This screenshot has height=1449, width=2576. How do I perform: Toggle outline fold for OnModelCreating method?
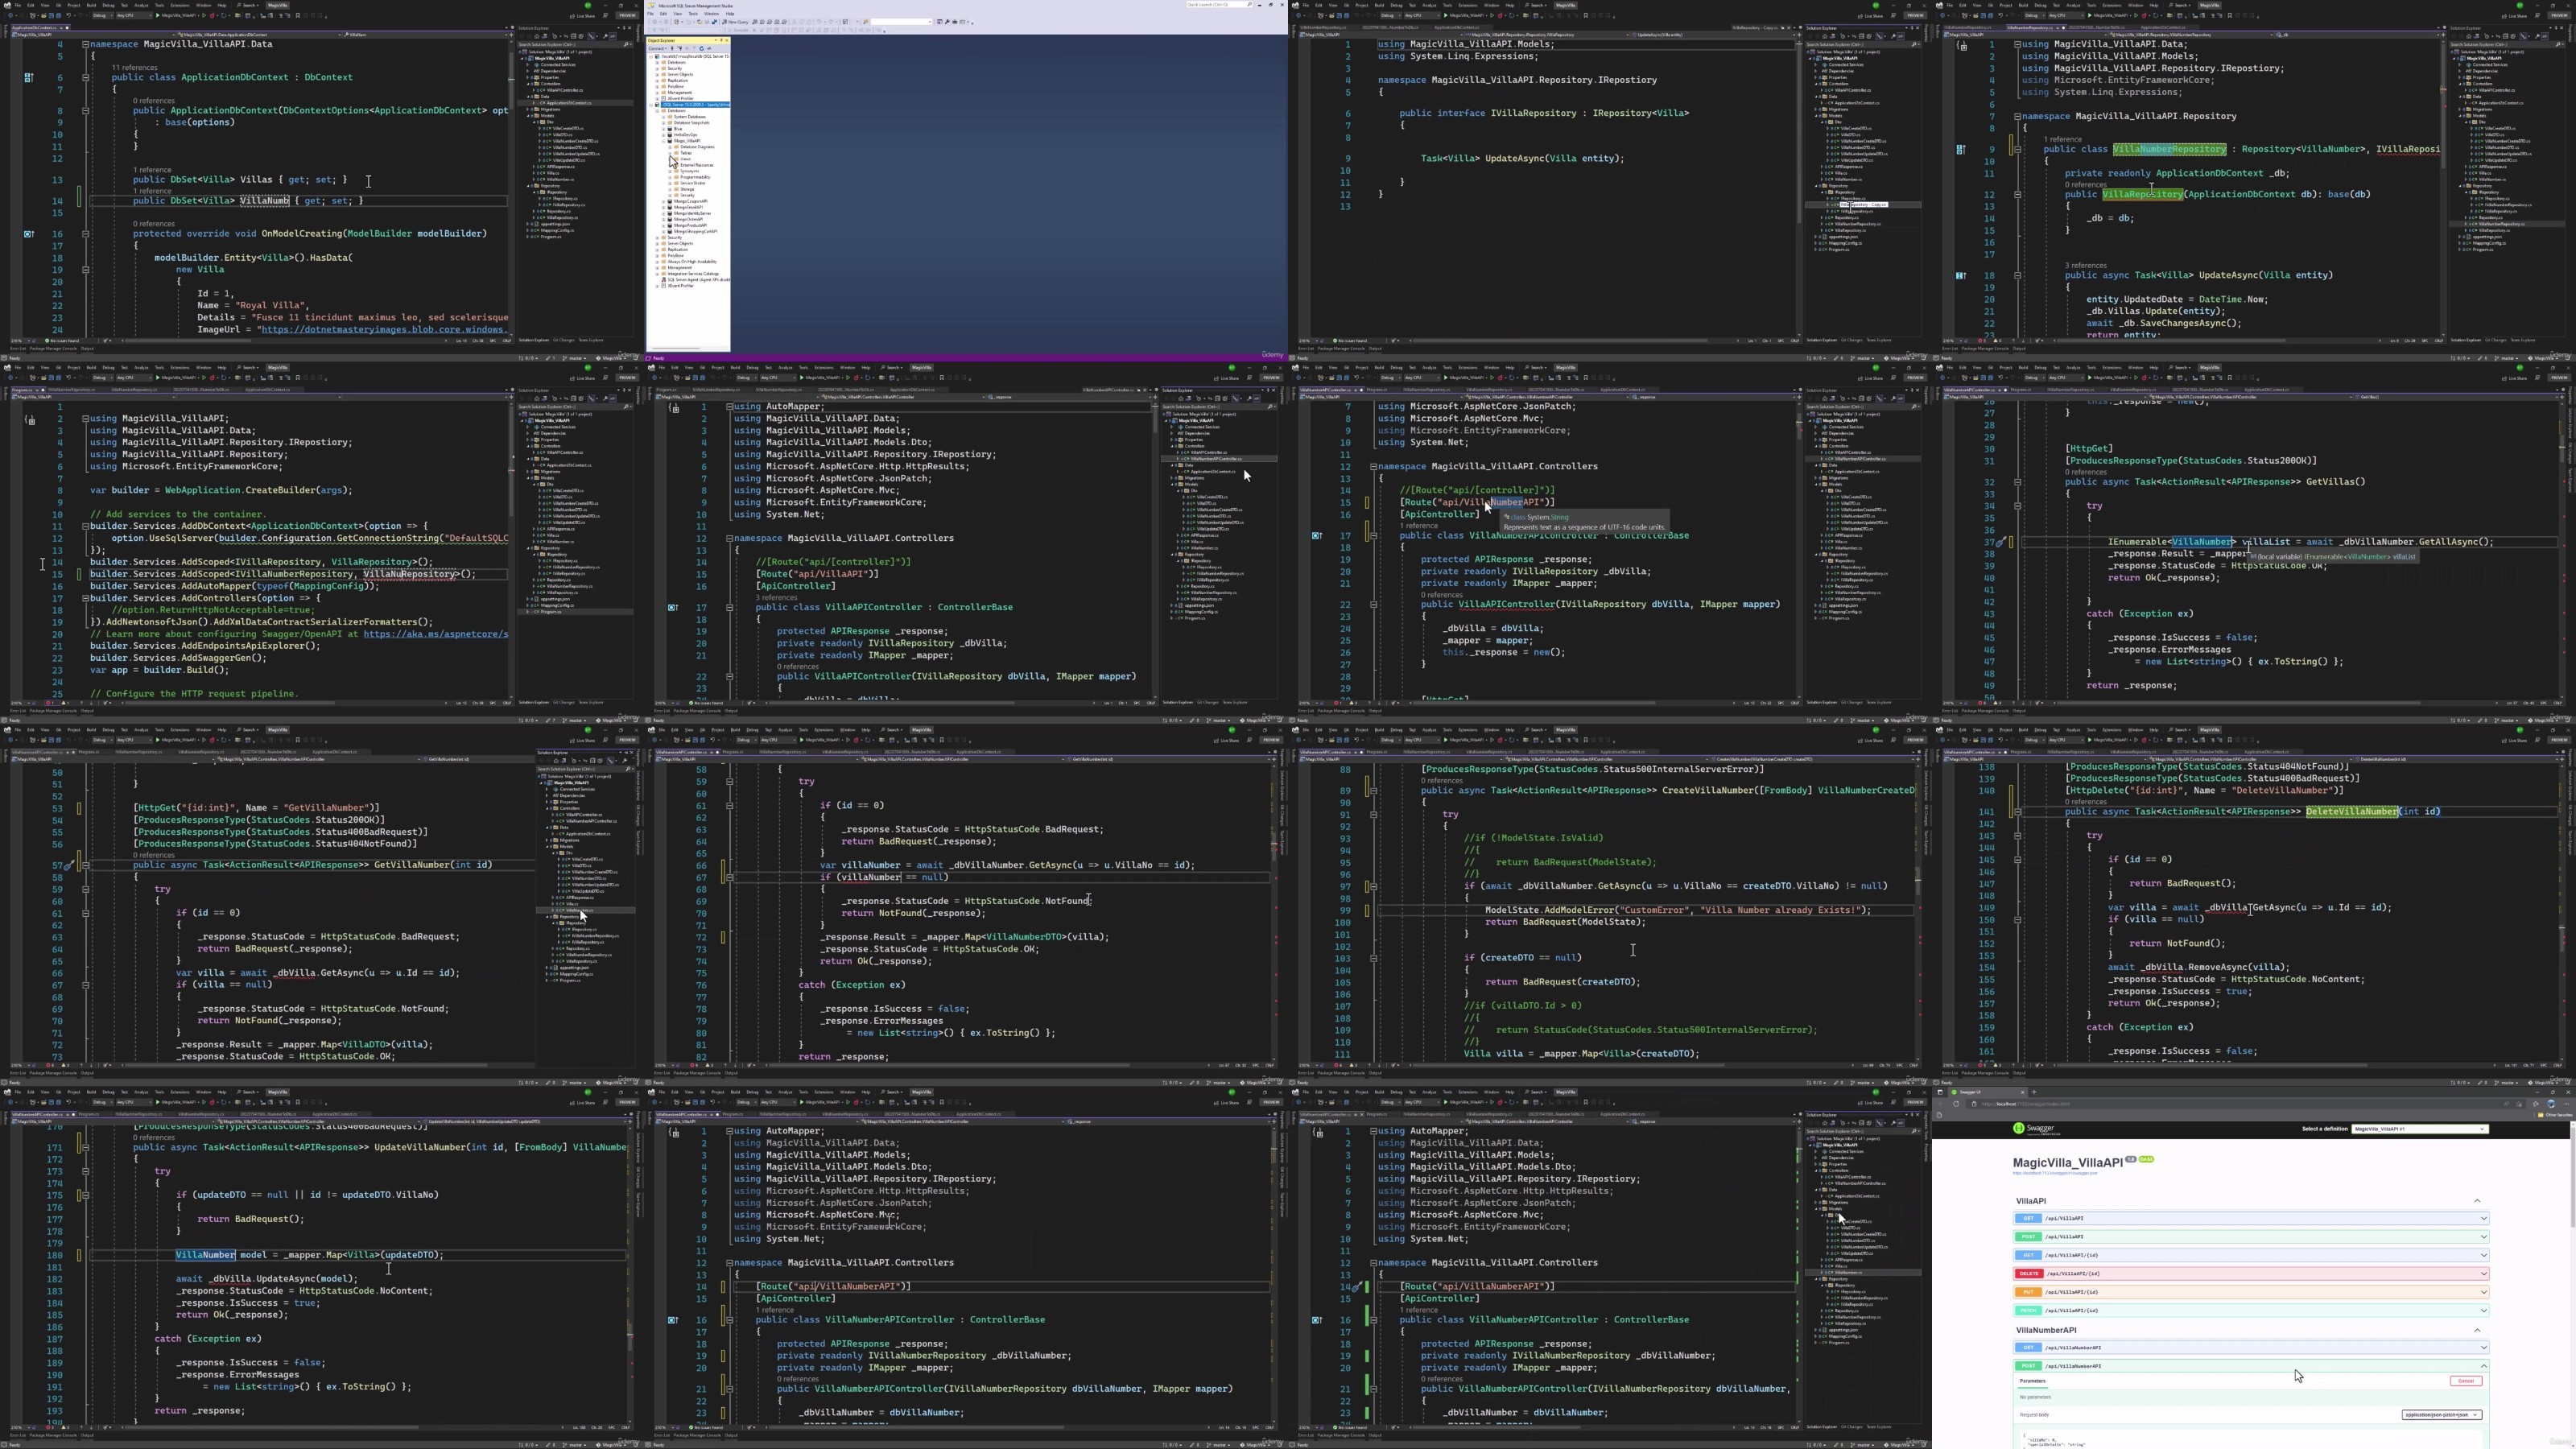point(85,233)
